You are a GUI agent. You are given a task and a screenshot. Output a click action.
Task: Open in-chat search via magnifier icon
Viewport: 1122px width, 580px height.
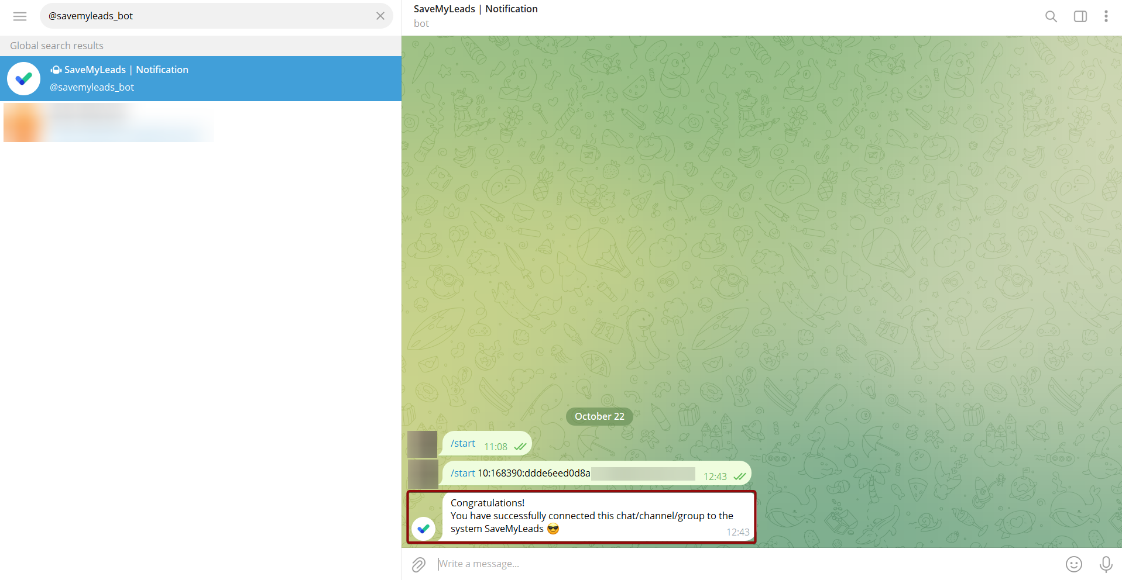point(1051,16)
